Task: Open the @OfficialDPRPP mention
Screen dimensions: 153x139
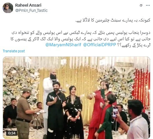Action: [x=100, y=45]
